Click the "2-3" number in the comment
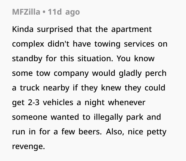186x161 pixels. coord(34,102)
